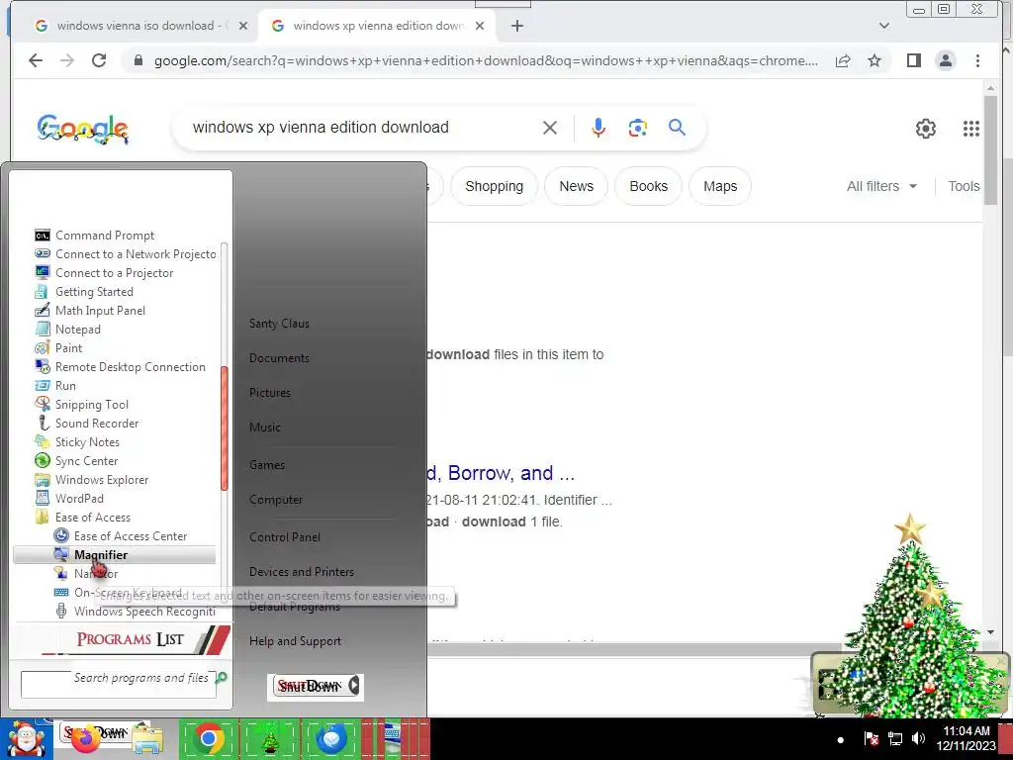Open Computer from Start menu
1013x760 pixels.
[276, 500]
